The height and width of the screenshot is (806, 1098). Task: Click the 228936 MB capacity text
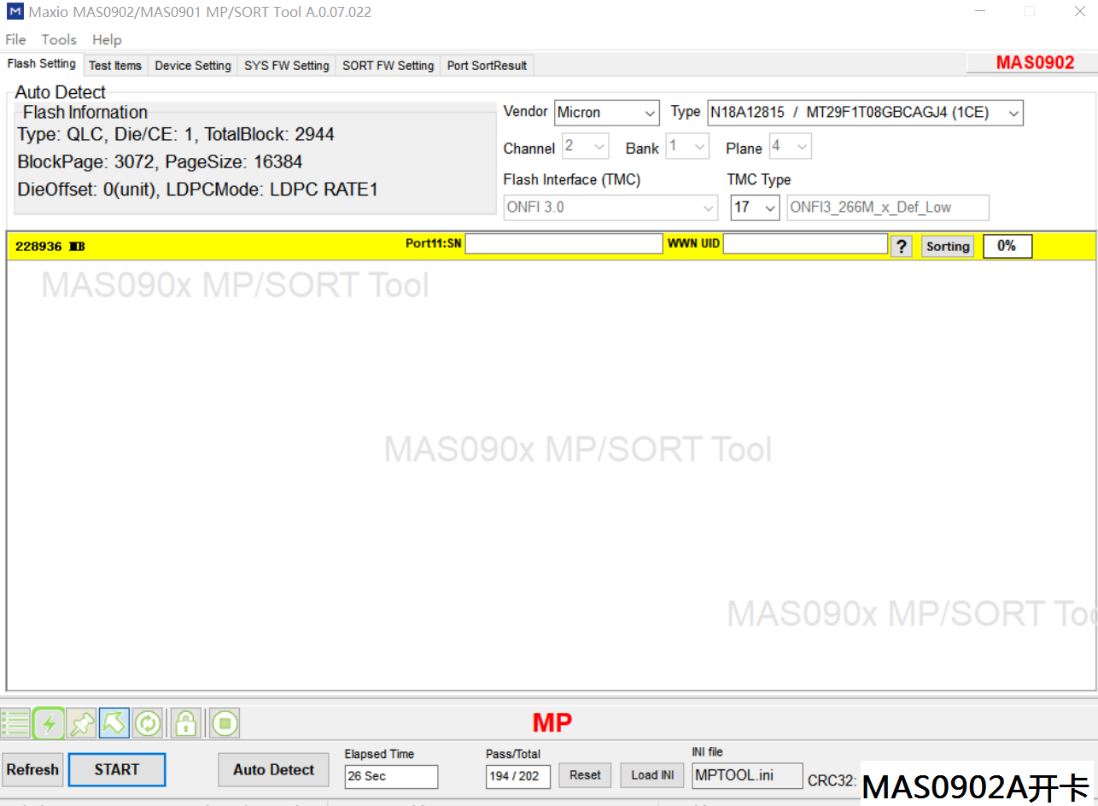pyautogui.click(x=50, y=247)
